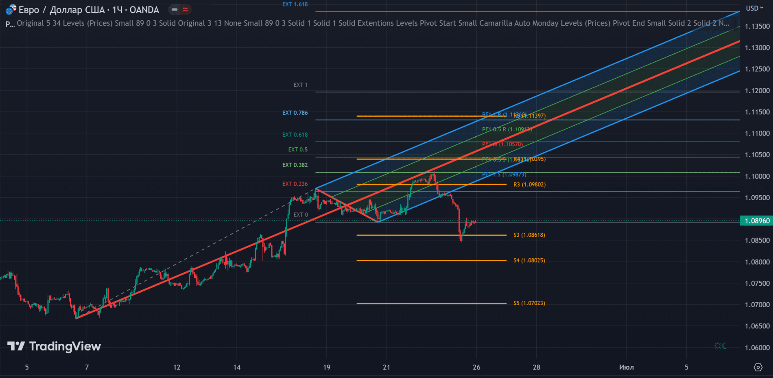The width and height of the screenshot is (773, 378).
Task: Click the EXT 0.236 red extension label
Action: [295, 184]
